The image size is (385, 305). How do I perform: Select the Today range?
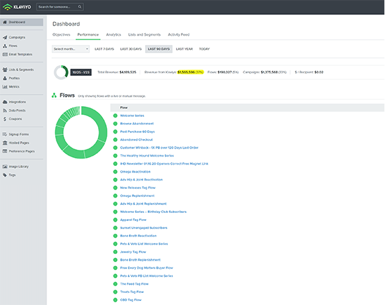tap(204, 49)
